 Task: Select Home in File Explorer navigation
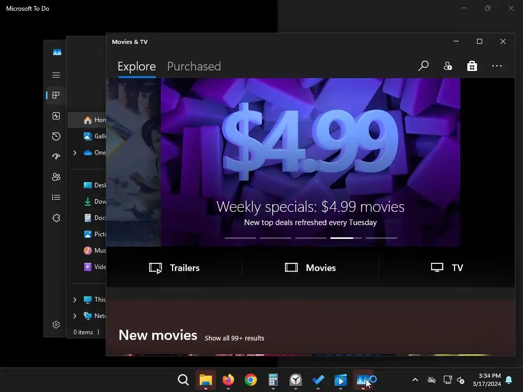pyautogui.click(x=87, y=119)
